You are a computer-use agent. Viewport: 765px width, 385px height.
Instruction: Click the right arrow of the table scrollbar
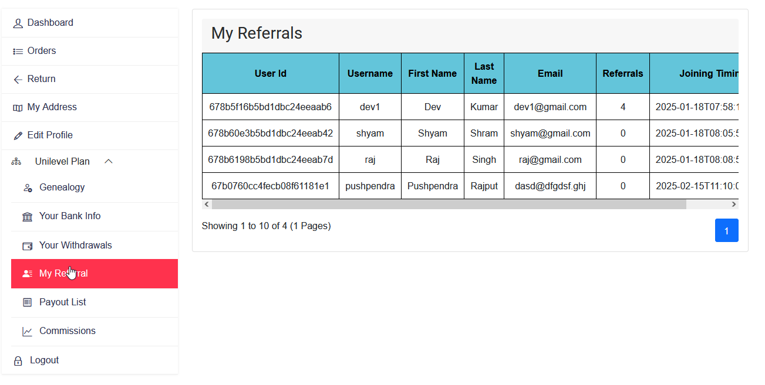pyautogui.click(x=734, y=204)
